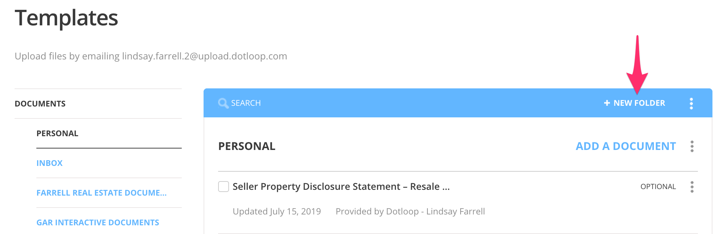Click ADD A DOCUMENT

coord(626,146)
